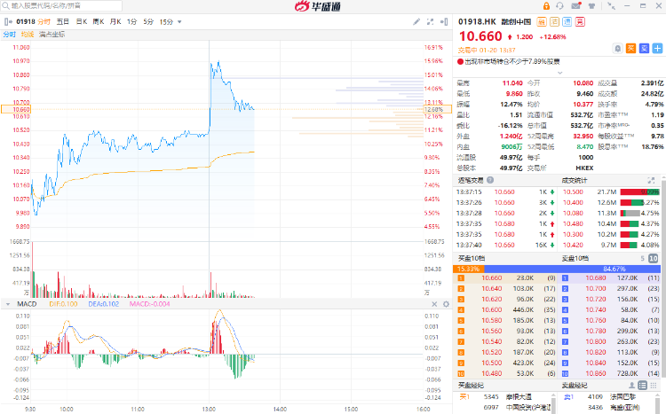
Task: Switch to 五日 five-day chart tab
Action: (x=62, y=21)
